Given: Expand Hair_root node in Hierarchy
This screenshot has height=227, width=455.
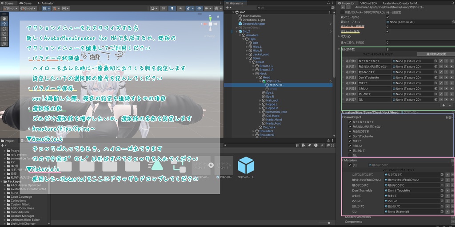Looking at the screenshot, I should pyautogui.click(x=260, y=101).
